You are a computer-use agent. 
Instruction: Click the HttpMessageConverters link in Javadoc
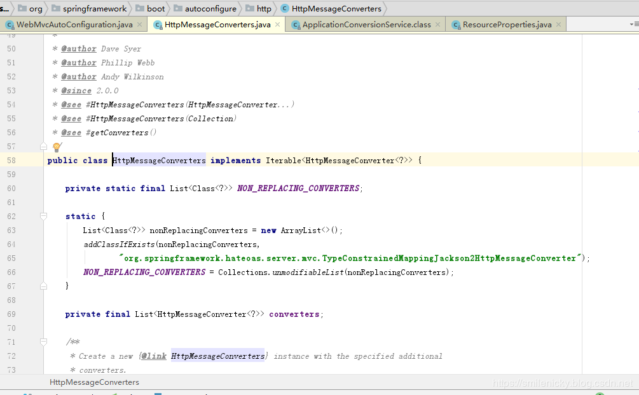coord(217,356)
